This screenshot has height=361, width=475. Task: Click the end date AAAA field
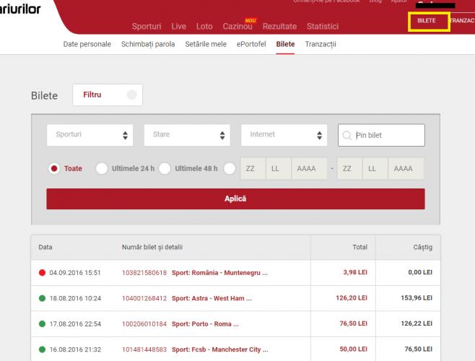pos(406,168)
